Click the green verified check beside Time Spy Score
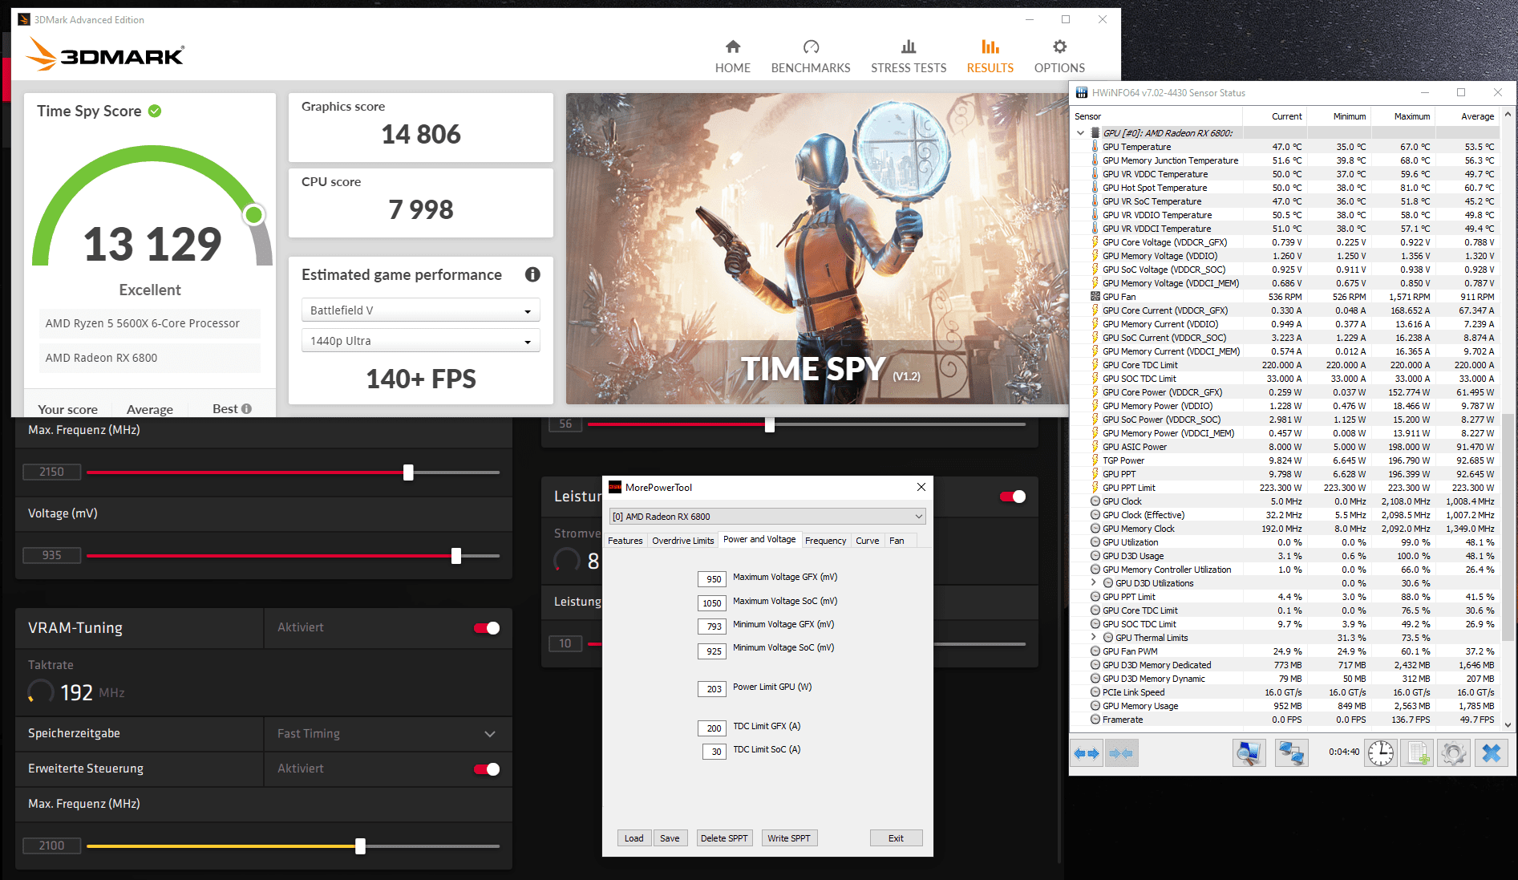 pos(155,111)
